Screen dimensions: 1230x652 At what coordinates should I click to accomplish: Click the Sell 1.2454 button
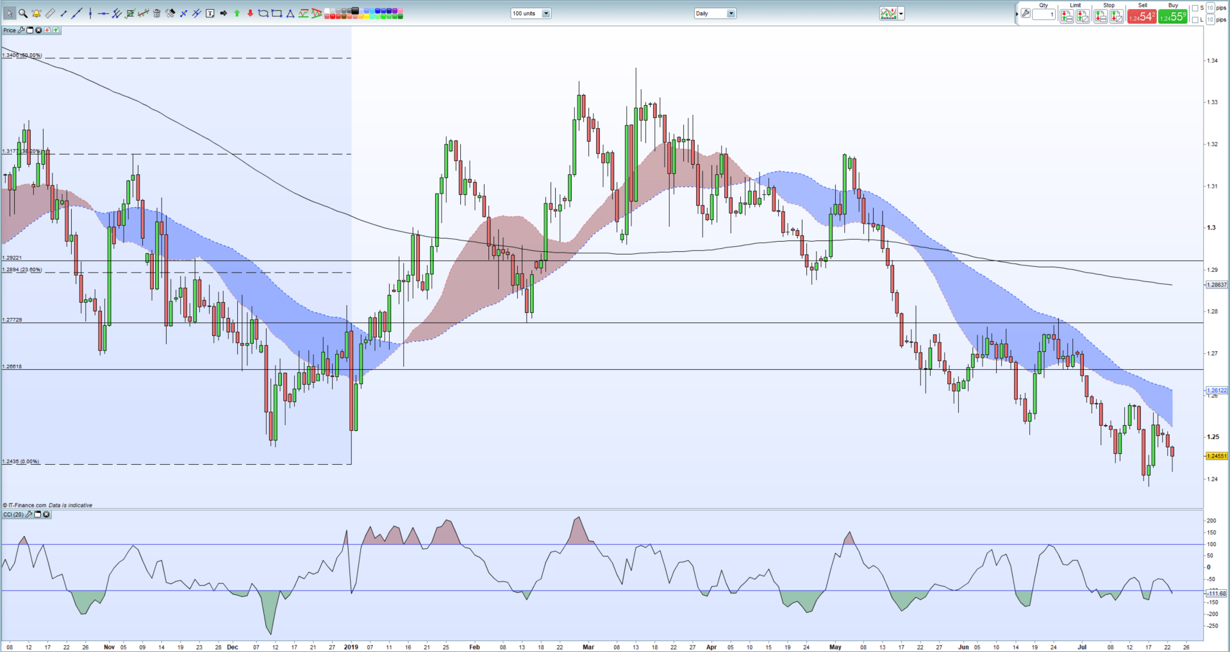1142,17
